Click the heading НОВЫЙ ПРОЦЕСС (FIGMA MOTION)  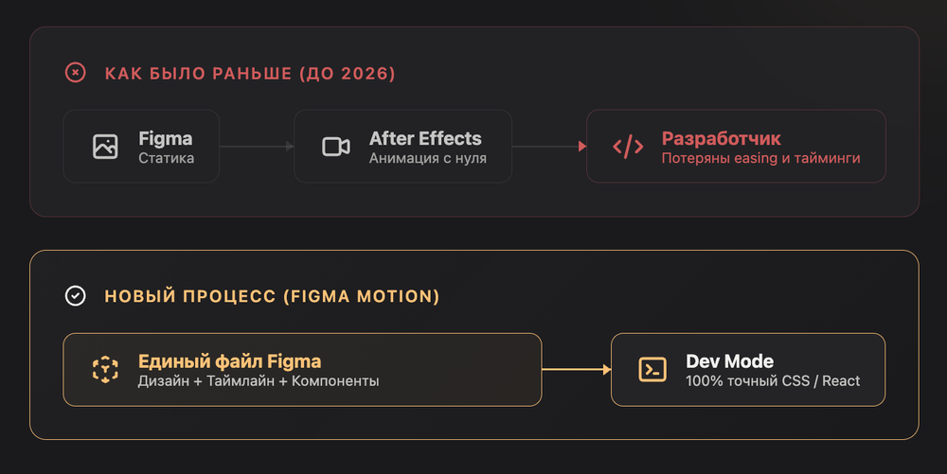(x=273, y=296)
